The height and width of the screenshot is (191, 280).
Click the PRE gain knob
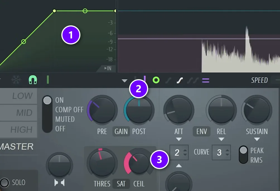pos(102,110)
